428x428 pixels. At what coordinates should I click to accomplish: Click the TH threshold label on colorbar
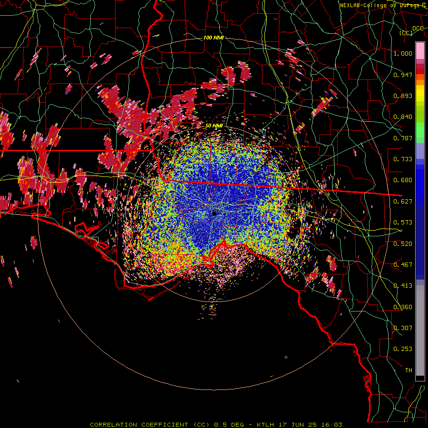pos(409,370)
